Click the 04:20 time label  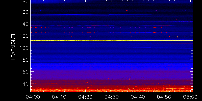click(85, 97)
